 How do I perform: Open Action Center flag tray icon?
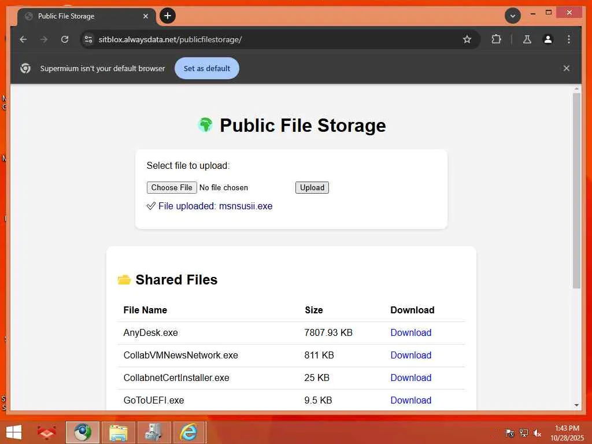click(509, 433)
